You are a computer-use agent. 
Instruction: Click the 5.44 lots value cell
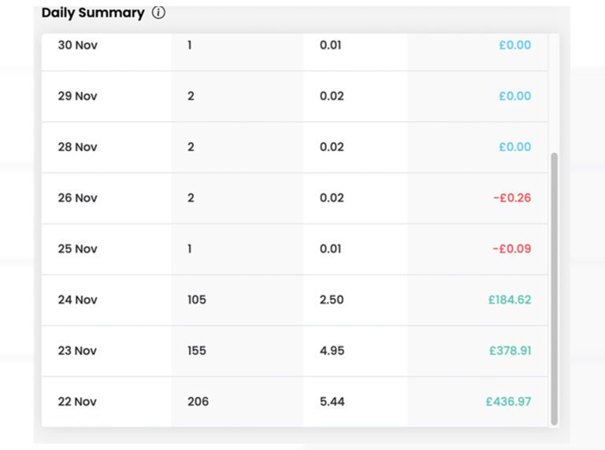pos(332,401)
